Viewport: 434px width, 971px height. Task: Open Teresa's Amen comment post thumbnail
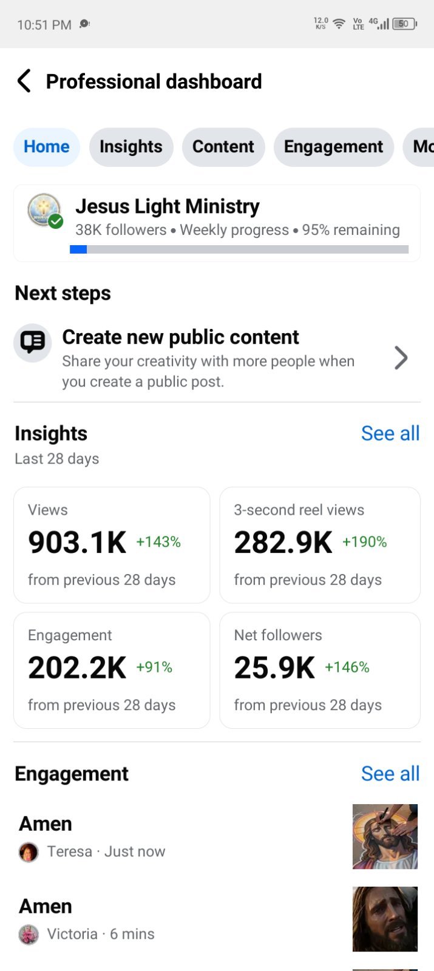click(385, 836)
